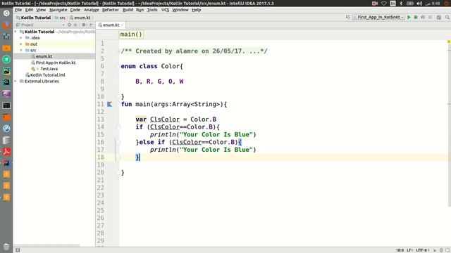
Task: Open Ubuntu dash search icon
Action: click(x=6, y=13)
